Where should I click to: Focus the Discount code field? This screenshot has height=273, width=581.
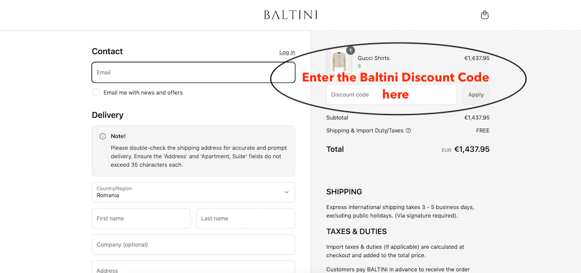point(391,95)
